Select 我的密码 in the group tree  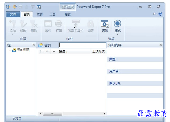(x=23, y=50)
